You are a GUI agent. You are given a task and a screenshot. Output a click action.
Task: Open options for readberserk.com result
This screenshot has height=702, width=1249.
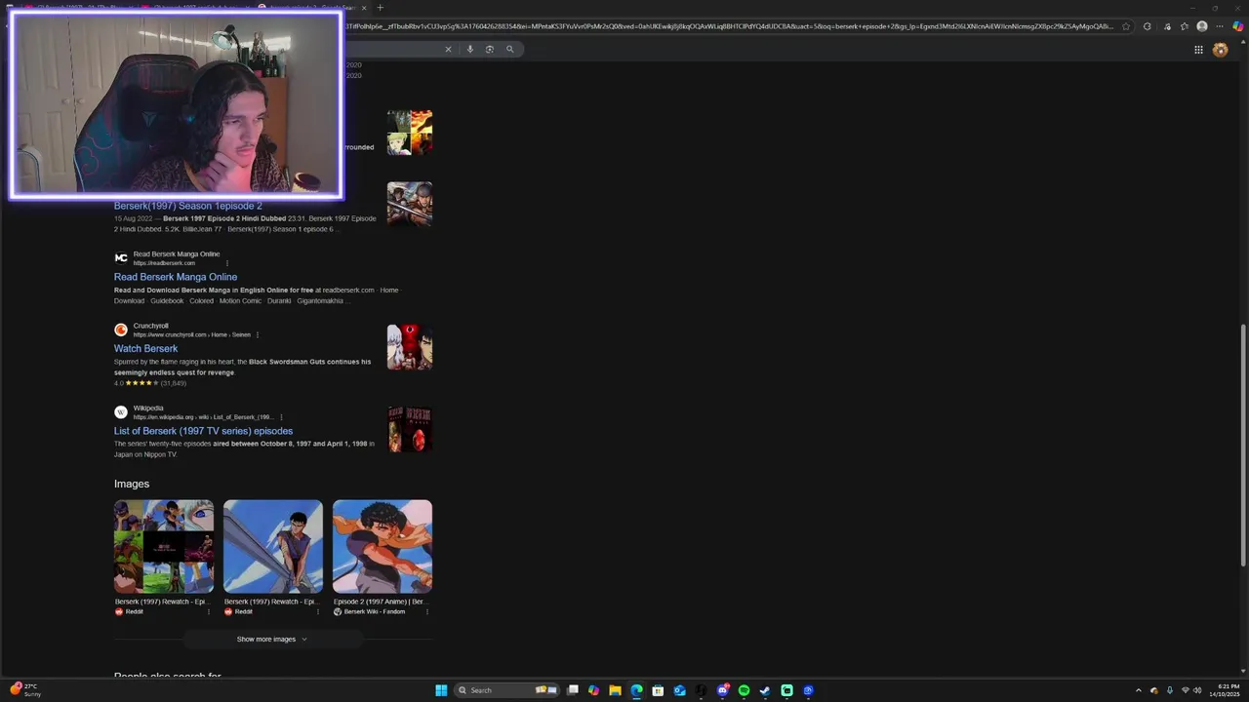click(227, 263)
